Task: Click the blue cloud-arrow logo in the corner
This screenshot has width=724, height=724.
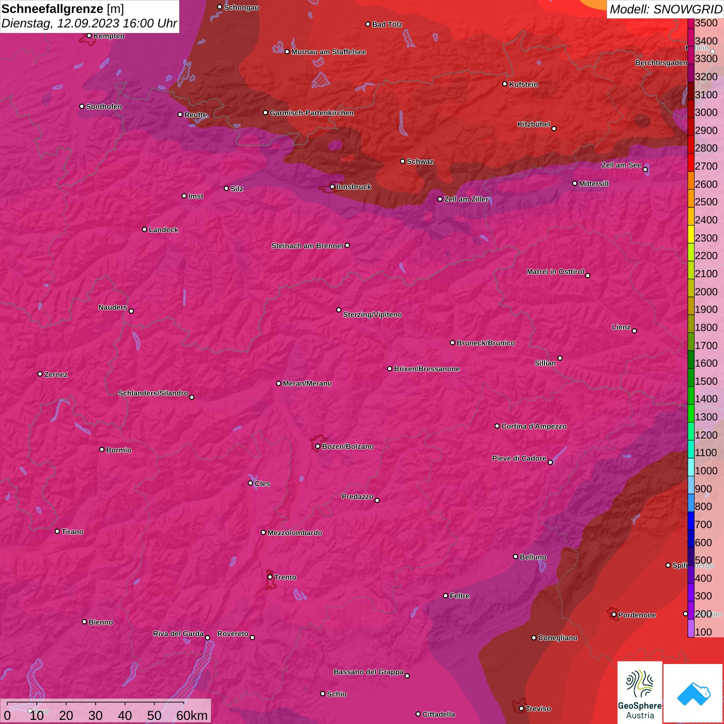Action: click(x=693, y=694)
